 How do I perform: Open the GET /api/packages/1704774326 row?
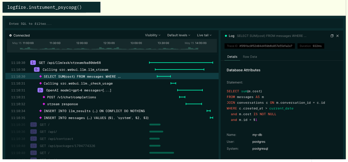click(x=112, y=146)
